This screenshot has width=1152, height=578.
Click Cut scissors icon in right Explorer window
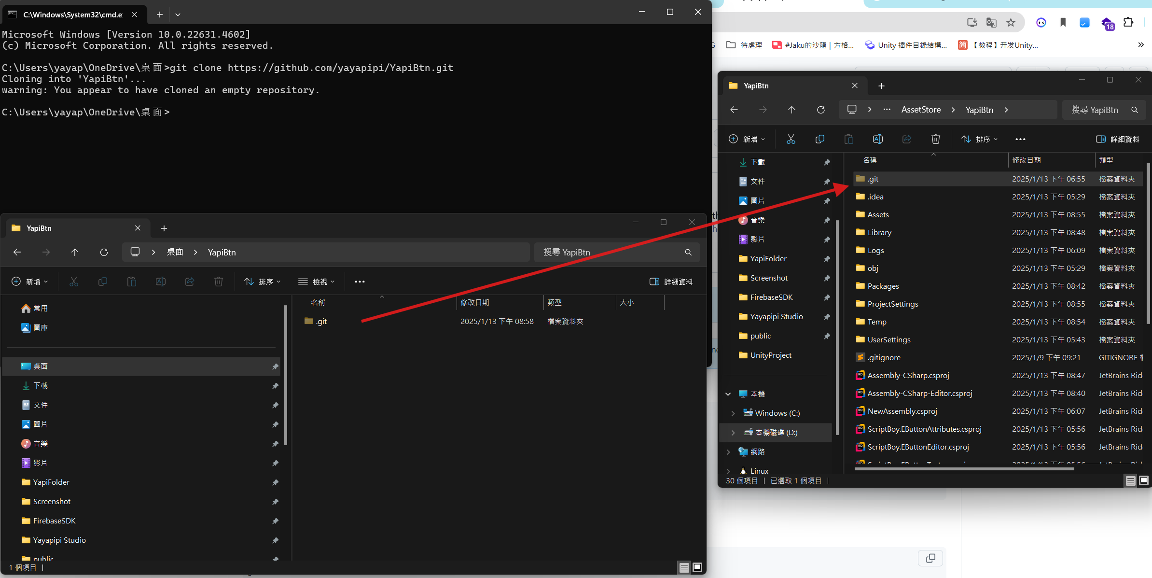pos(791,139)
